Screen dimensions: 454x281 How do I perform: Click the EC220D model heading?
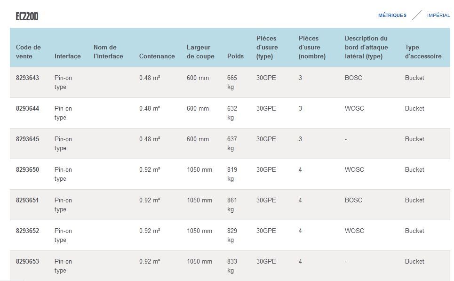pos(27,17)
